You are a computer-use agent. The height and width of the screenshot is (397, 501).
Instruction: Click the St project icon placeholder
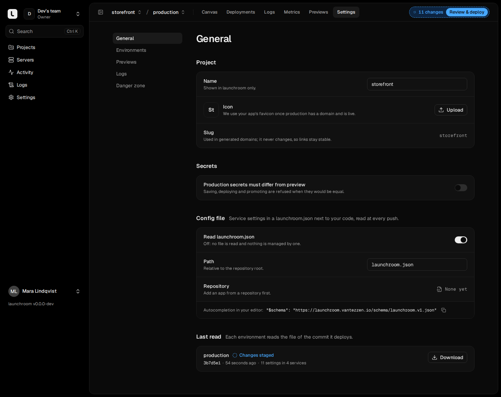(x=211, y=110)
